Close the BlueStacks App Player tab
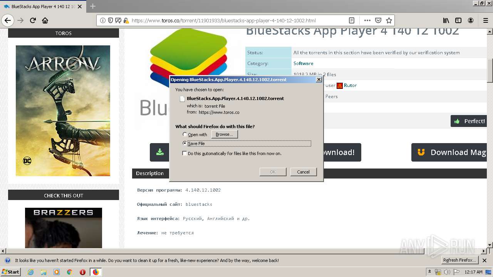This screenshot has height=277, width=493. (80, 7)
